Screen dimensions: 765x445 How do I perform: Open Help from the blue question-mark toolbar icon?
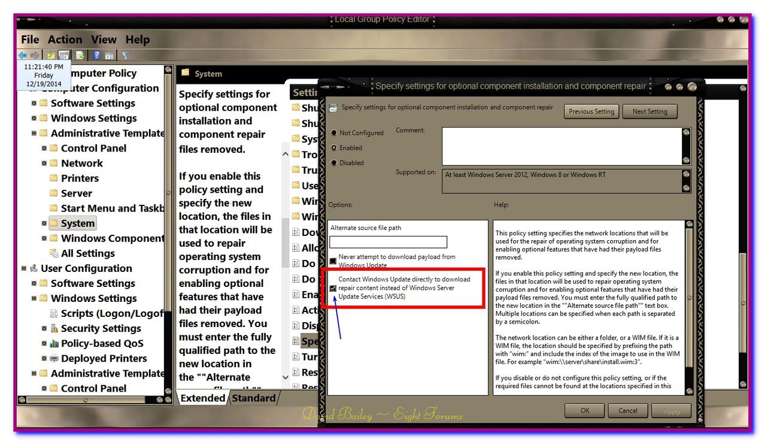pyautogui.click(x=96, y=56)
